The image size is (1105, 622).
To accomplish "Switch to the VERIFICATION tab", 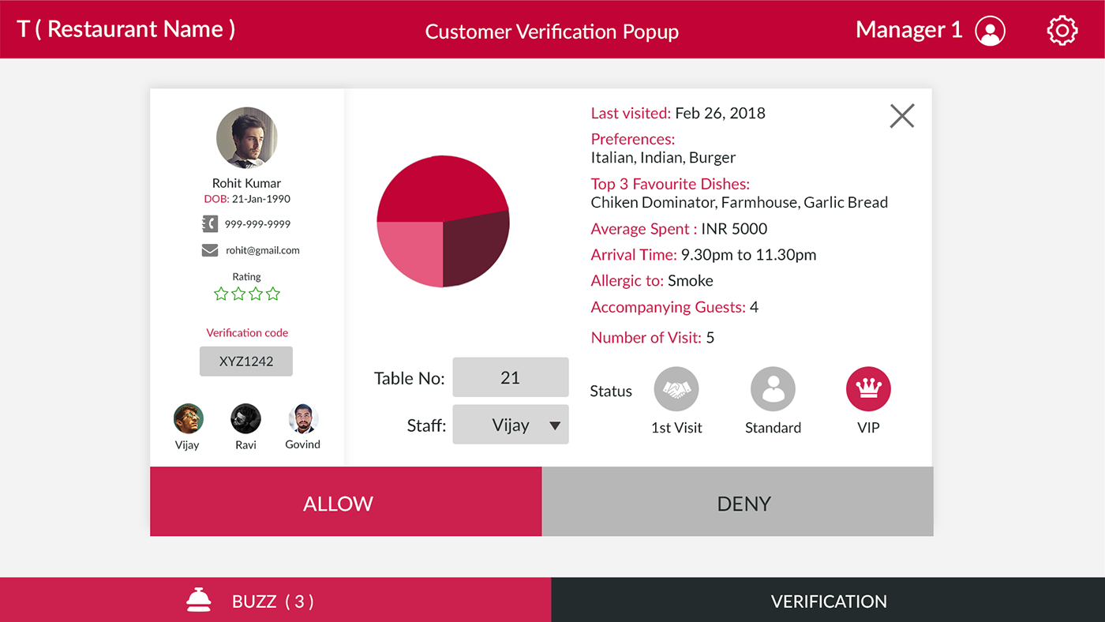I will 828,600.
